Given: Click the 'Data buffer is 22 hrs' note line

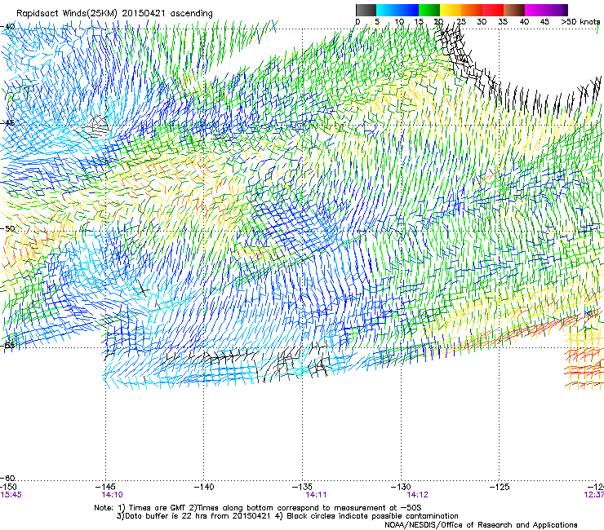Looking at the screenshot, I should coord(287,516).
